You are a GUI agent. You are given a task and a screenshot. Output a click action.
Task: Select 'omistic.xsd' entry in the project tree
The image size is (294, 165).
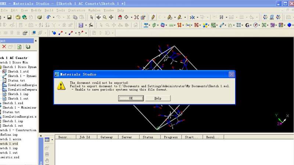pyautogui.click(x=10, y=157)
